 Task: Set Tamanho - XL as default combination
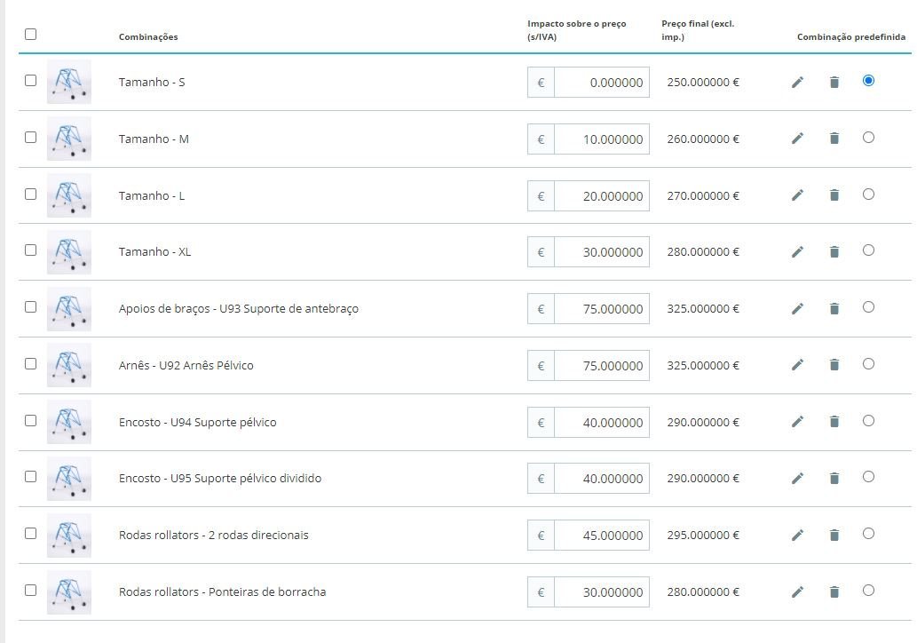pyautogui.click(x=868, y=250)
